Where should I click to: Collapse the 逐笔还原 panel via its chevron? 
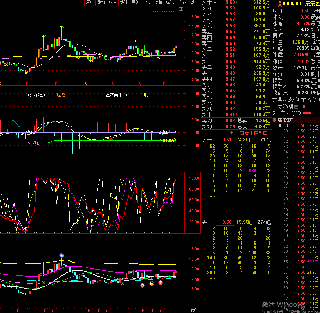[x=274, y=120]
